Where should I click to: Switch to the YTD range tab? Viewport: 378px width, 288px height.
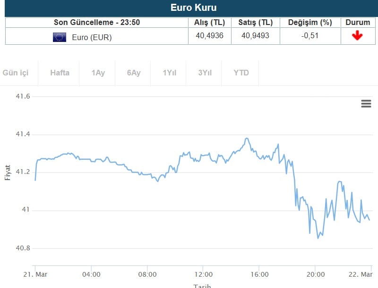pyautogui.click(x=241, y=73)
